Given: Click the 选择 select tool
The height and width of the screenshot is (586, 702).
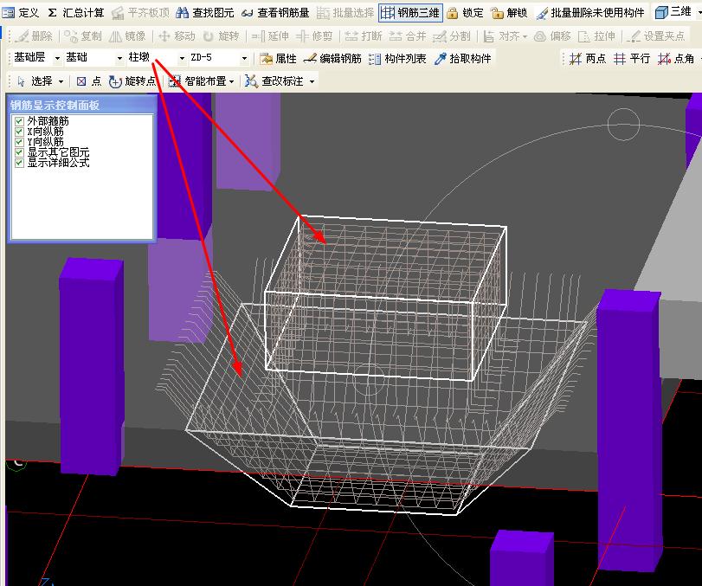Looking at the screenshot, I should coord(35,81).
